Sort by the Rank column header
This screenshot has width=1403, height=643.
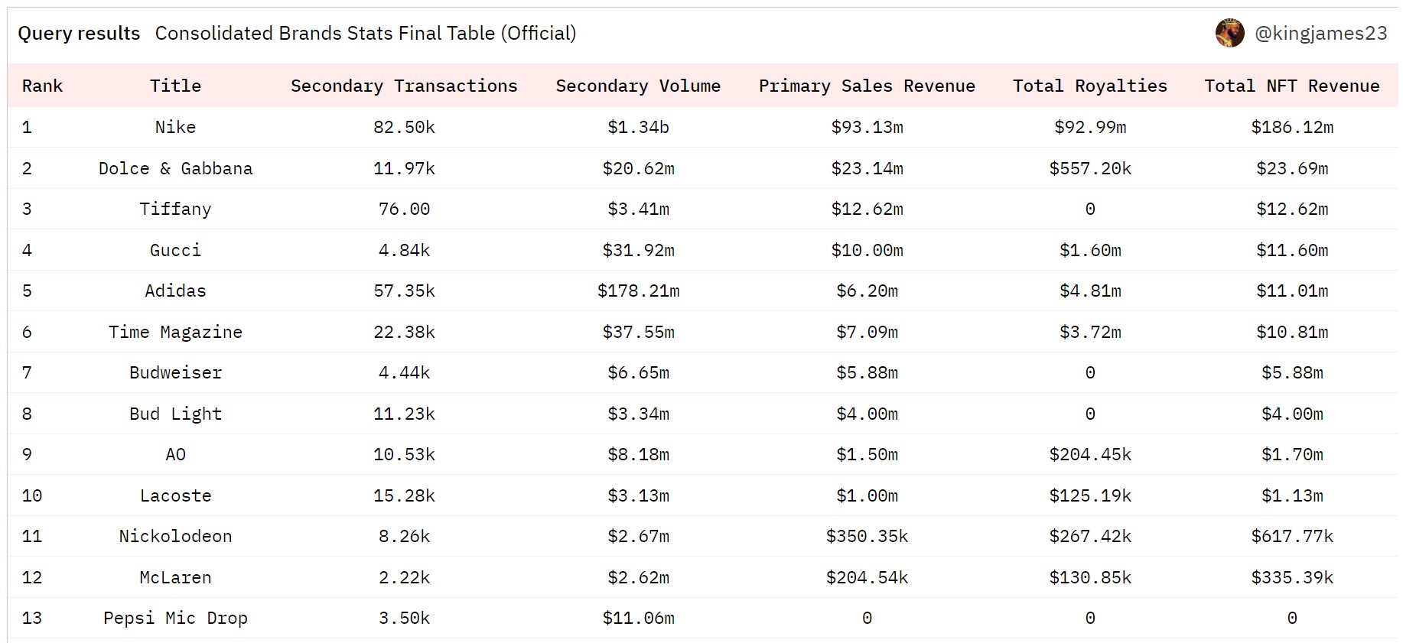tap(42, 86)
